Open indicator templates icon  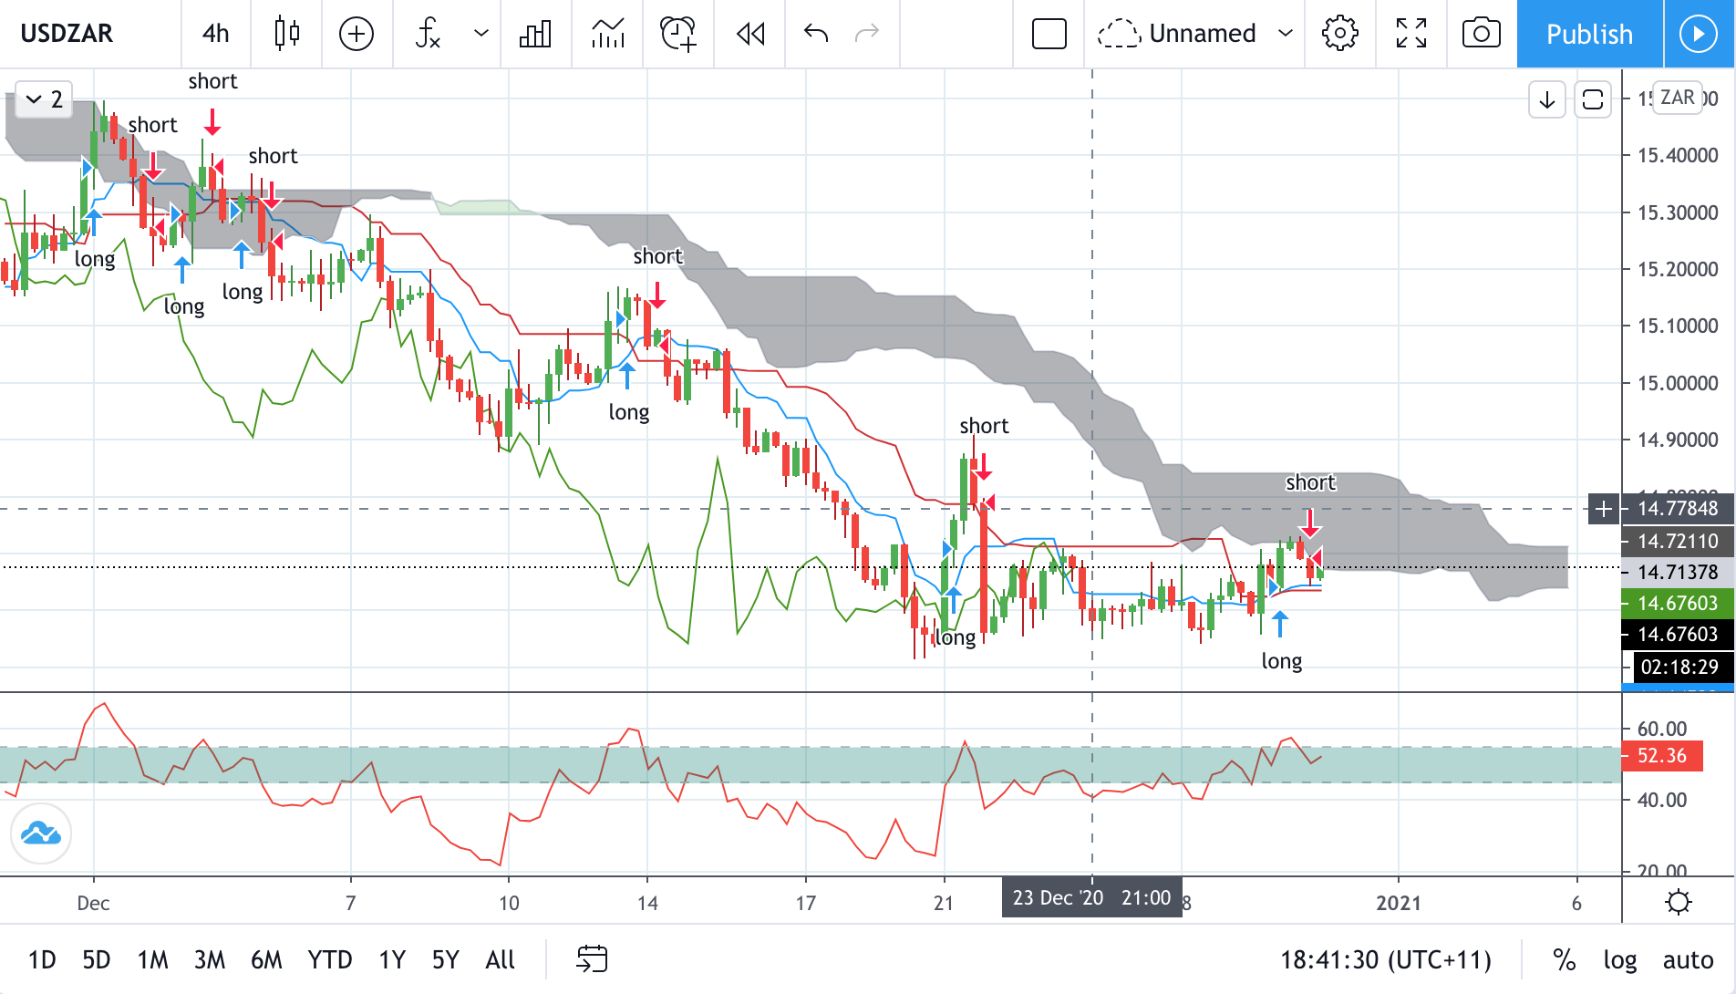tap(607, 34)
